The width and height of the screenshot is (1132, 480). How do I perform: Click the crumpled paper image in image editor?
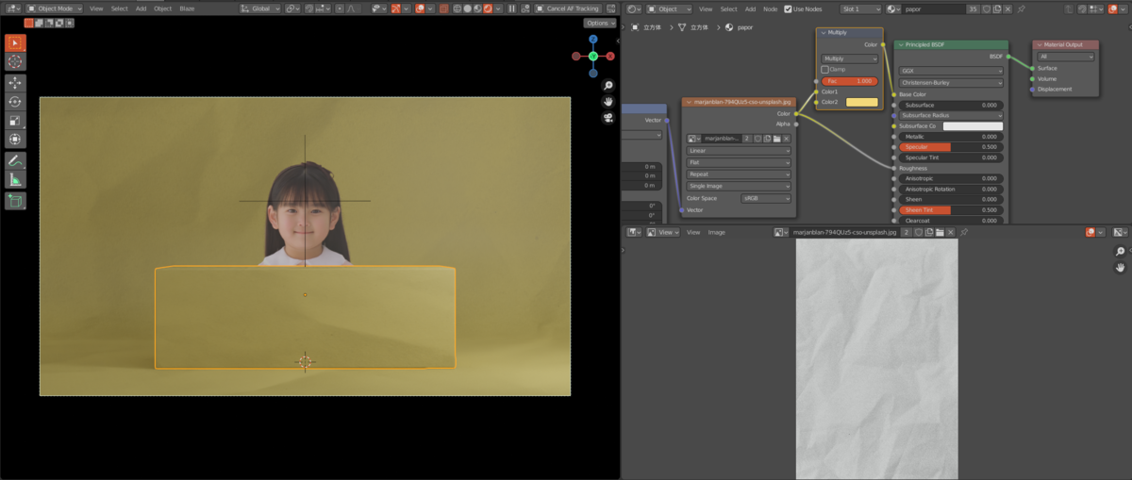(x=877, y=359)
